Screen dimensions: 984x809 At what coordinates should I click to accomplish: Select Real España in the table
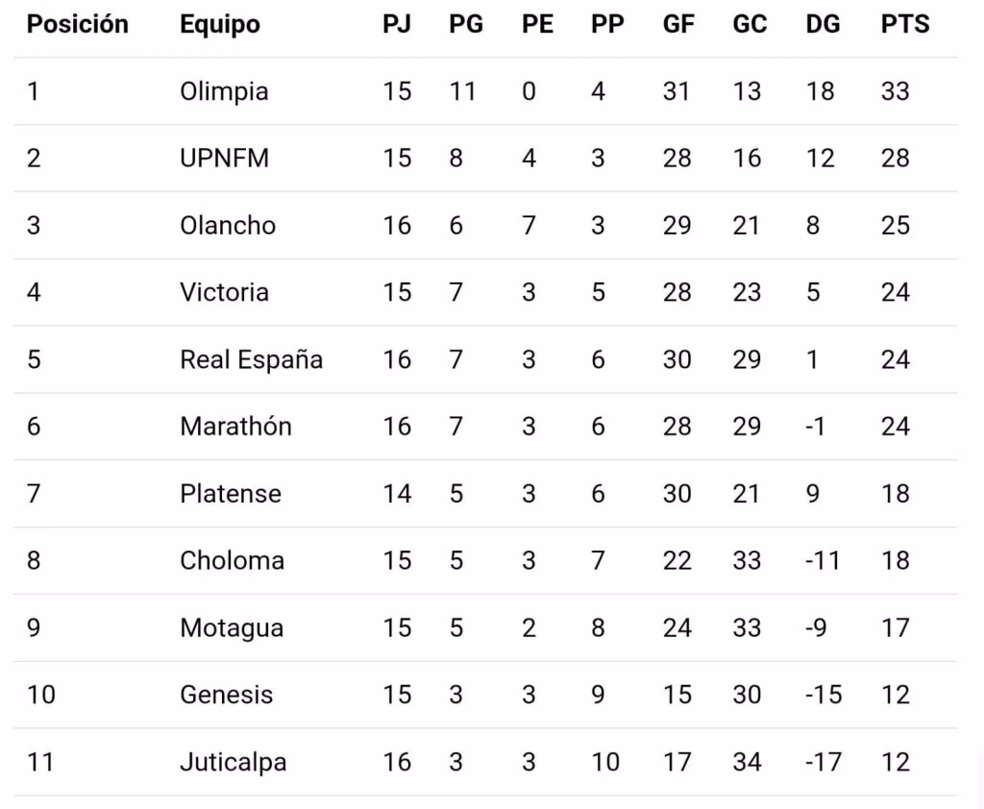click(x=251, y=359)
